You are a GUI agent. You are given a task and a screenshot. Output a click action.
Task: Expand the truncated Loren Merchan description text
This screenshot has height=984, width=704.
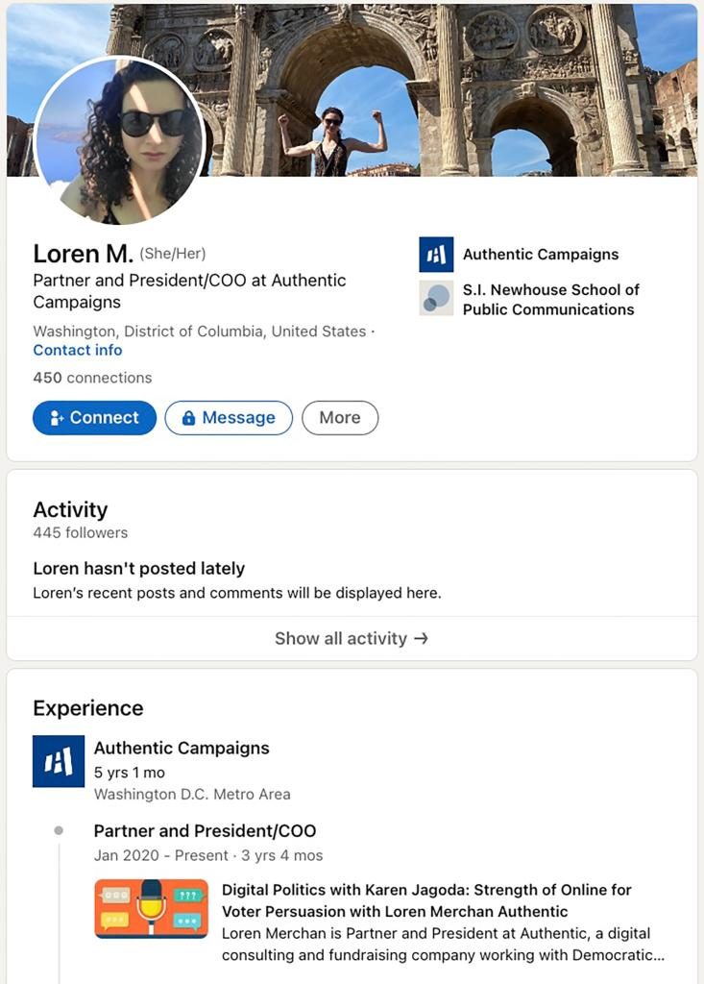[x=443, y=944]
